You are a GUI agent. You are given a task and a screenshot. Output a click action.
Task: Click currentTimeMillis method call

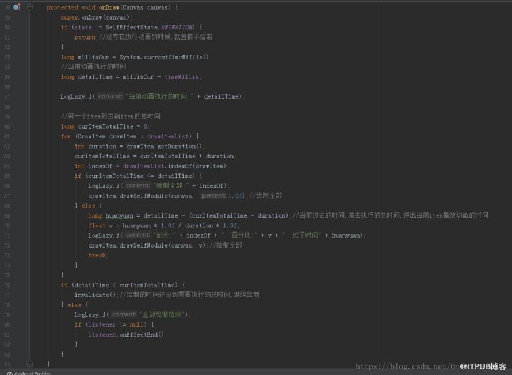coord(173,57)
